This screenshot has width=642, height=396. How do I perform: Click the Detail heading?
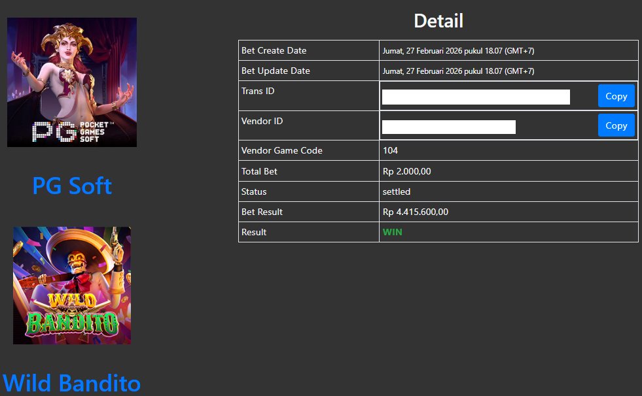click(438, 21)
